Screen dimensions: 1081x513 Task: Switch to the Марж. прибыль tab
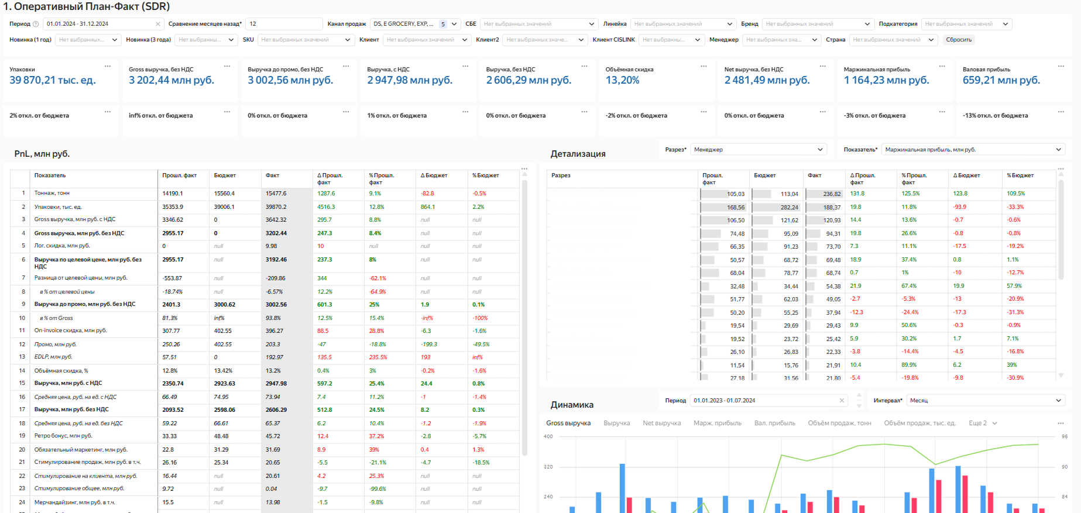point(718,423)
